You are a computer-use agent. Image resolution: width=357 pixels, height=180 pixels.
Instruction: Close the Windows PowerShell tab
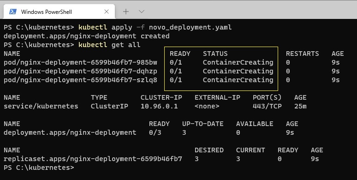point(107,12)
